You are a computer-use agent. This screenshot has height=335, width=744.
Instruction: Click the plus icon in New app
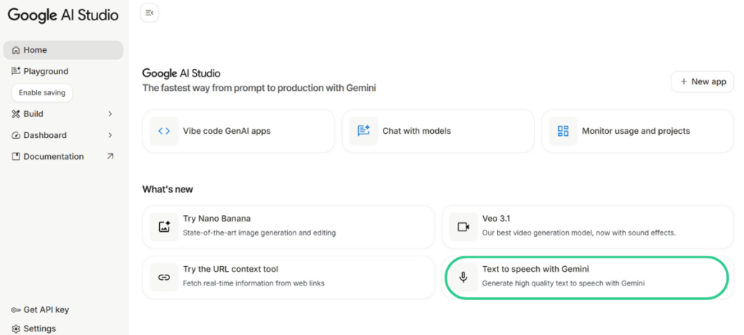(x=684, y=81)
